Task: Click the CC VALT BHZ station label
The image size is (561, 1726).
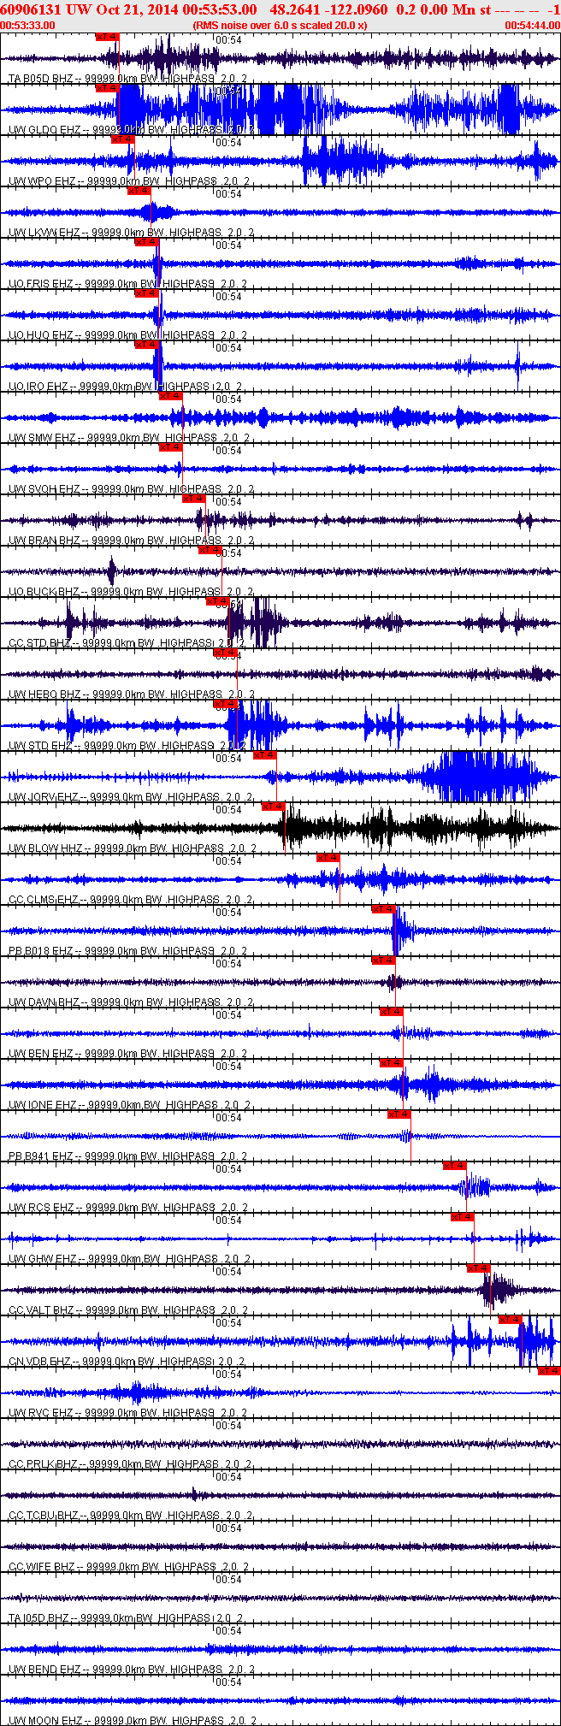Action: point(129,1310)
